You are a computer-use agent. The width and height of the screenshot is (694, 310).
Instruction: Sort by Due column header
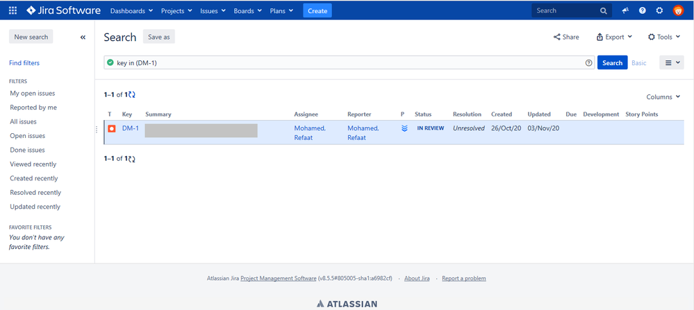571,114
